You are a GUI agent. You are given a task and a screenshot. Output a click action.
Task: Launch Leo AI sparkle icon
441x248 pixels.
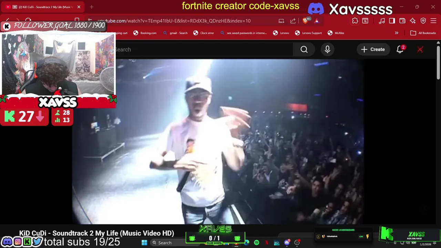[413, 21]
